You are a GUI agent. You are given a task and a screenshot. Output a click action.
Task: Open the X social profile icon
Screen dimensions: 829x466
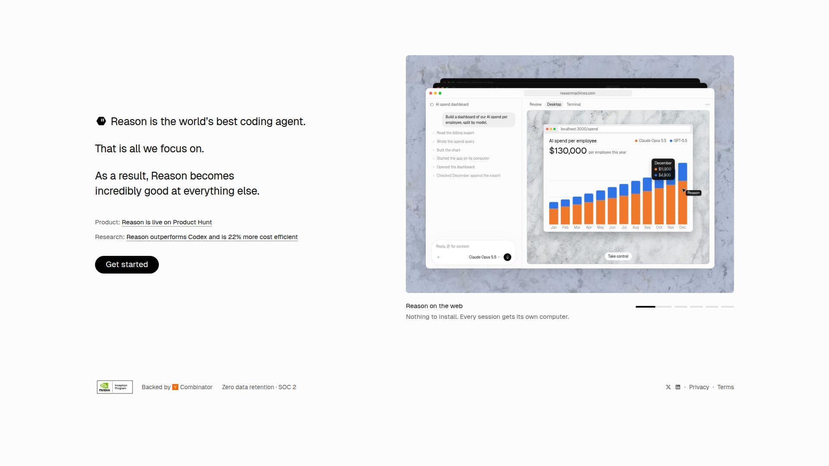tap(668, 387)
